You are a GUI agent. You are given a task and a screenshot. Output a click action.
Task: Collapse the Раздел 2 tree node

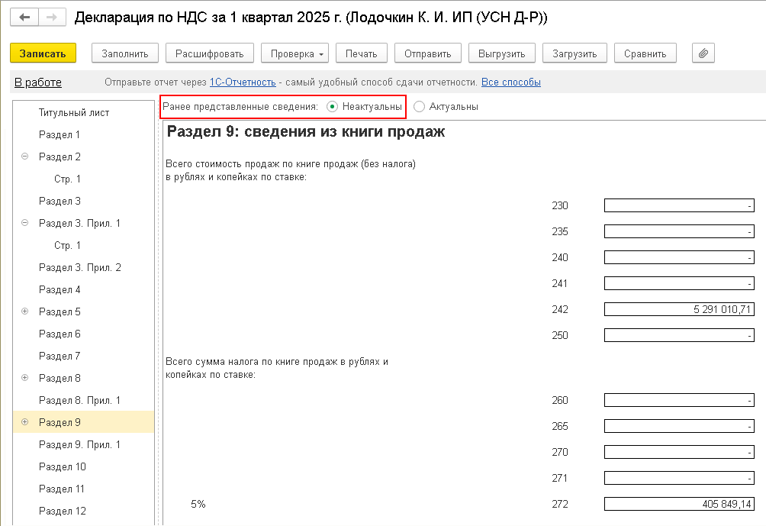click(x=25, y=157)
